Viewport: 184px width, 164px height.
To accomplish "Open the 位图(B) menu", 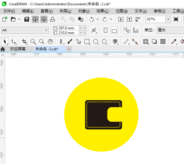I will (122, 11).
